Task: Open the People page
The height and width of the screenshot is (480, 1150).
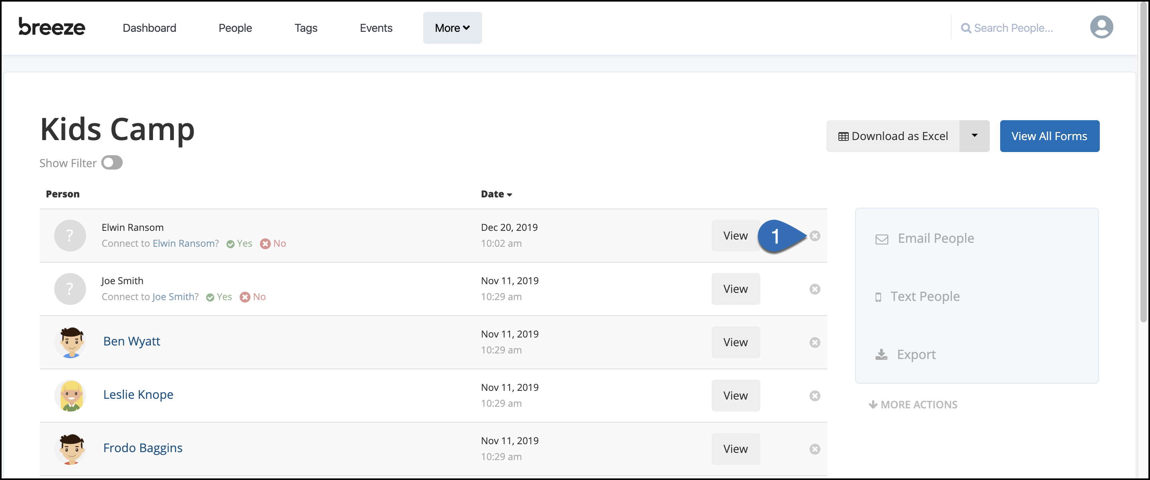Action: [x=235, y=27]
